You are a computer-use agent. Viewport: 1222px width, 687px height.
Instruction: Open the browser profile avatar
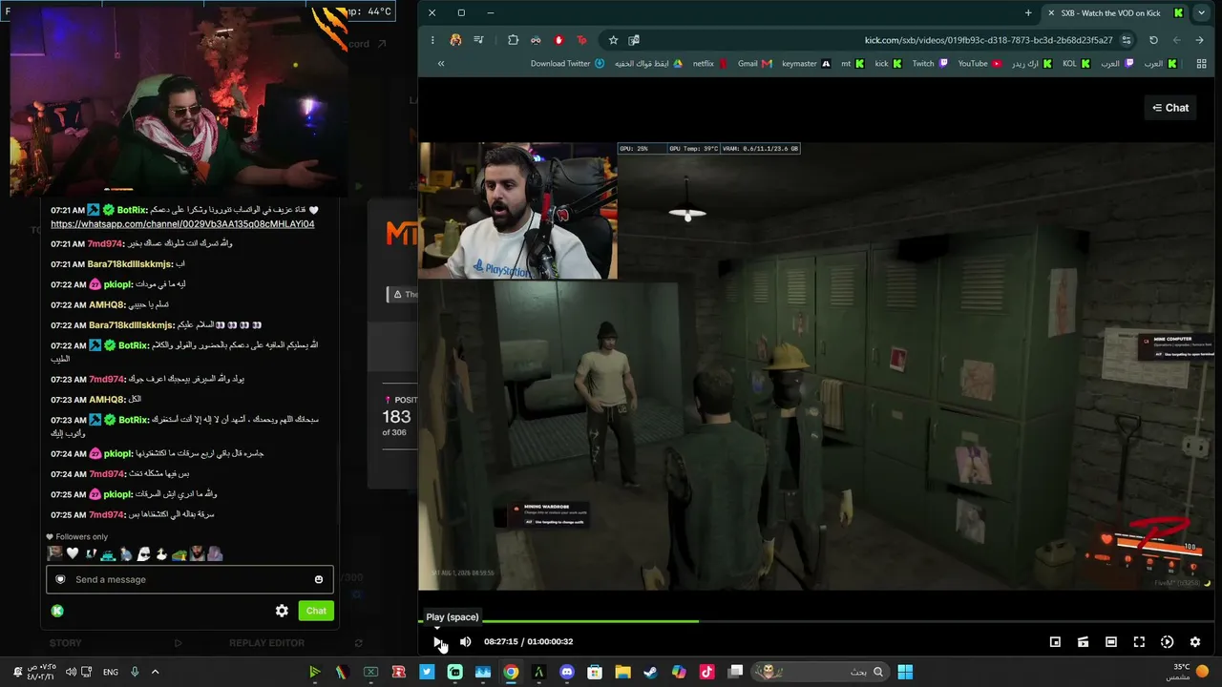tap(455, 40)
